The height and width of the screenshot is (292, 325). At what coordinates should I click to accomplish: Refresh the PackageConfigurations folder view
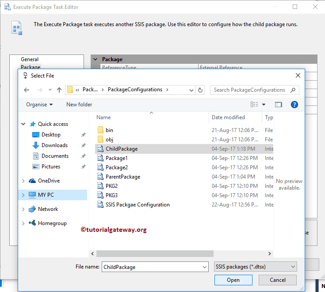coord(200,90)
